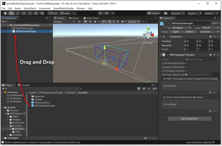The image size is (222, 146).
Task: Toggle hidden objects visibility count in Scene
Action: pyautogui.click(x=104, y=21)
